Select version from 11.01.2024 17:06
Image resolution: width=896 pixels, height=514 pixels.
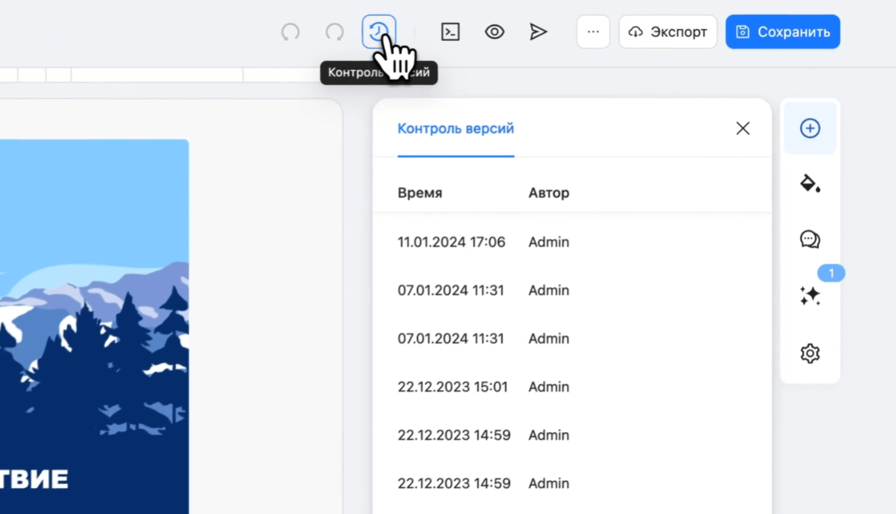click(x=572, y=242)
